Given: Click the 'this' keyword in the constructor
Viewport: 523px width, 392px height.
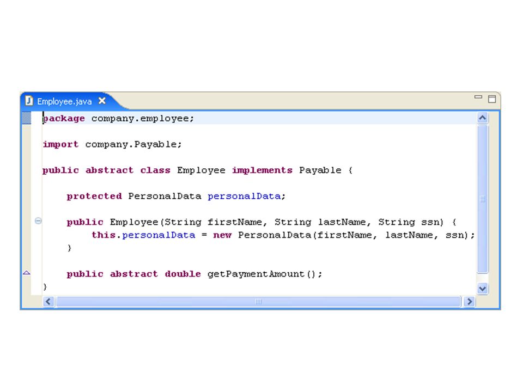Looking at the screenshot, I should (x=104, y=235).
